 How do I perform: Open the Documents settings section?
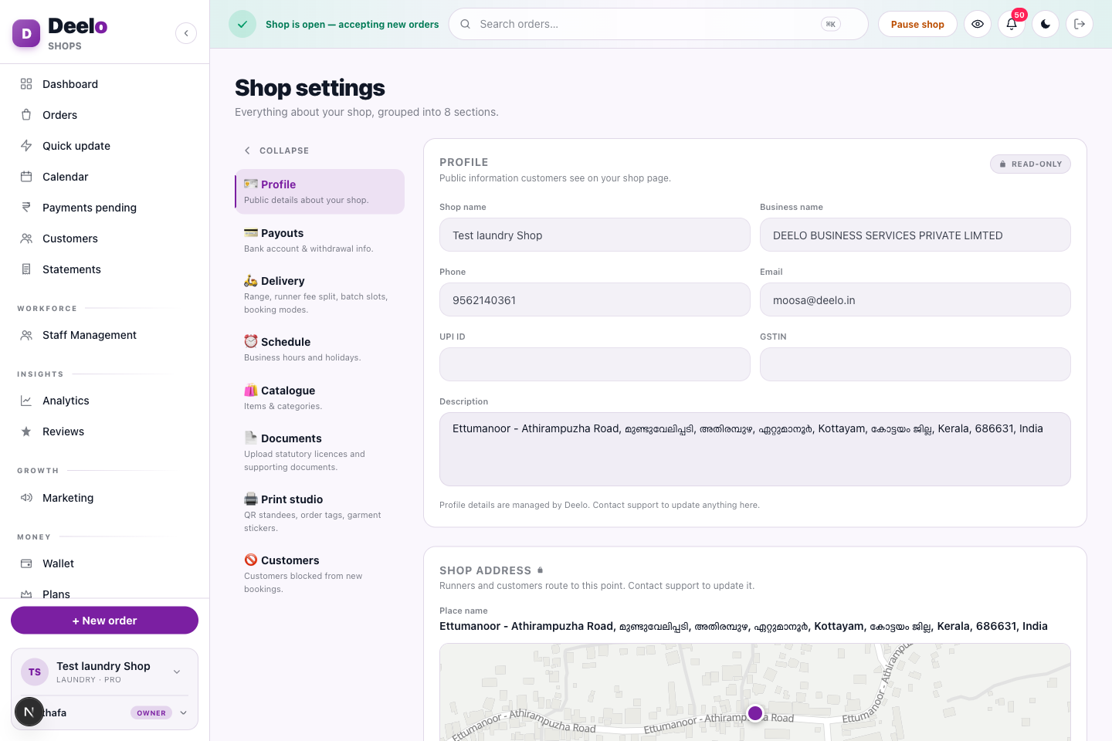click(320, 452)
